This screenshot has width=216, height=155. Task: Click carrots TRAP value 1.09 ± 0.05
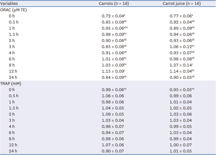click(x=113, y=114)
